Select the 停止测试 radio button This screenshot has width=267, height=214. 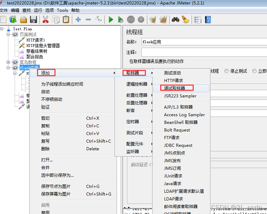point(227,71)
